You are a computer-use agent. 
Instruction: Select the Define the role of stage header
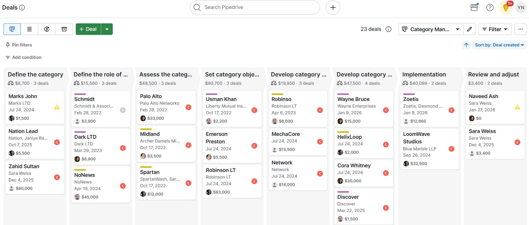tap(101, 74)
